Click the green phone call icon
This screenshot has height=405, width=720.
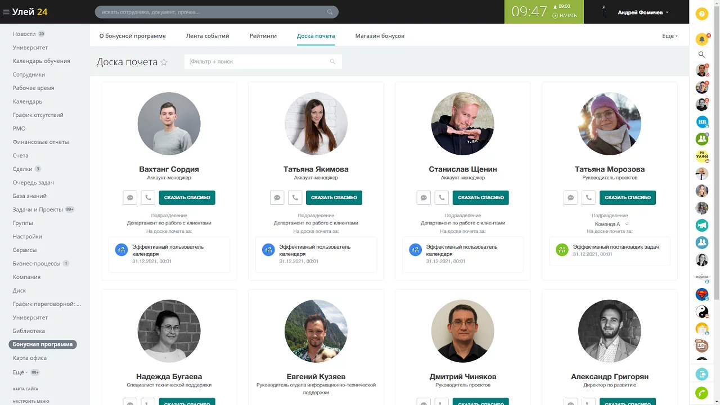[x=701, y=393]
